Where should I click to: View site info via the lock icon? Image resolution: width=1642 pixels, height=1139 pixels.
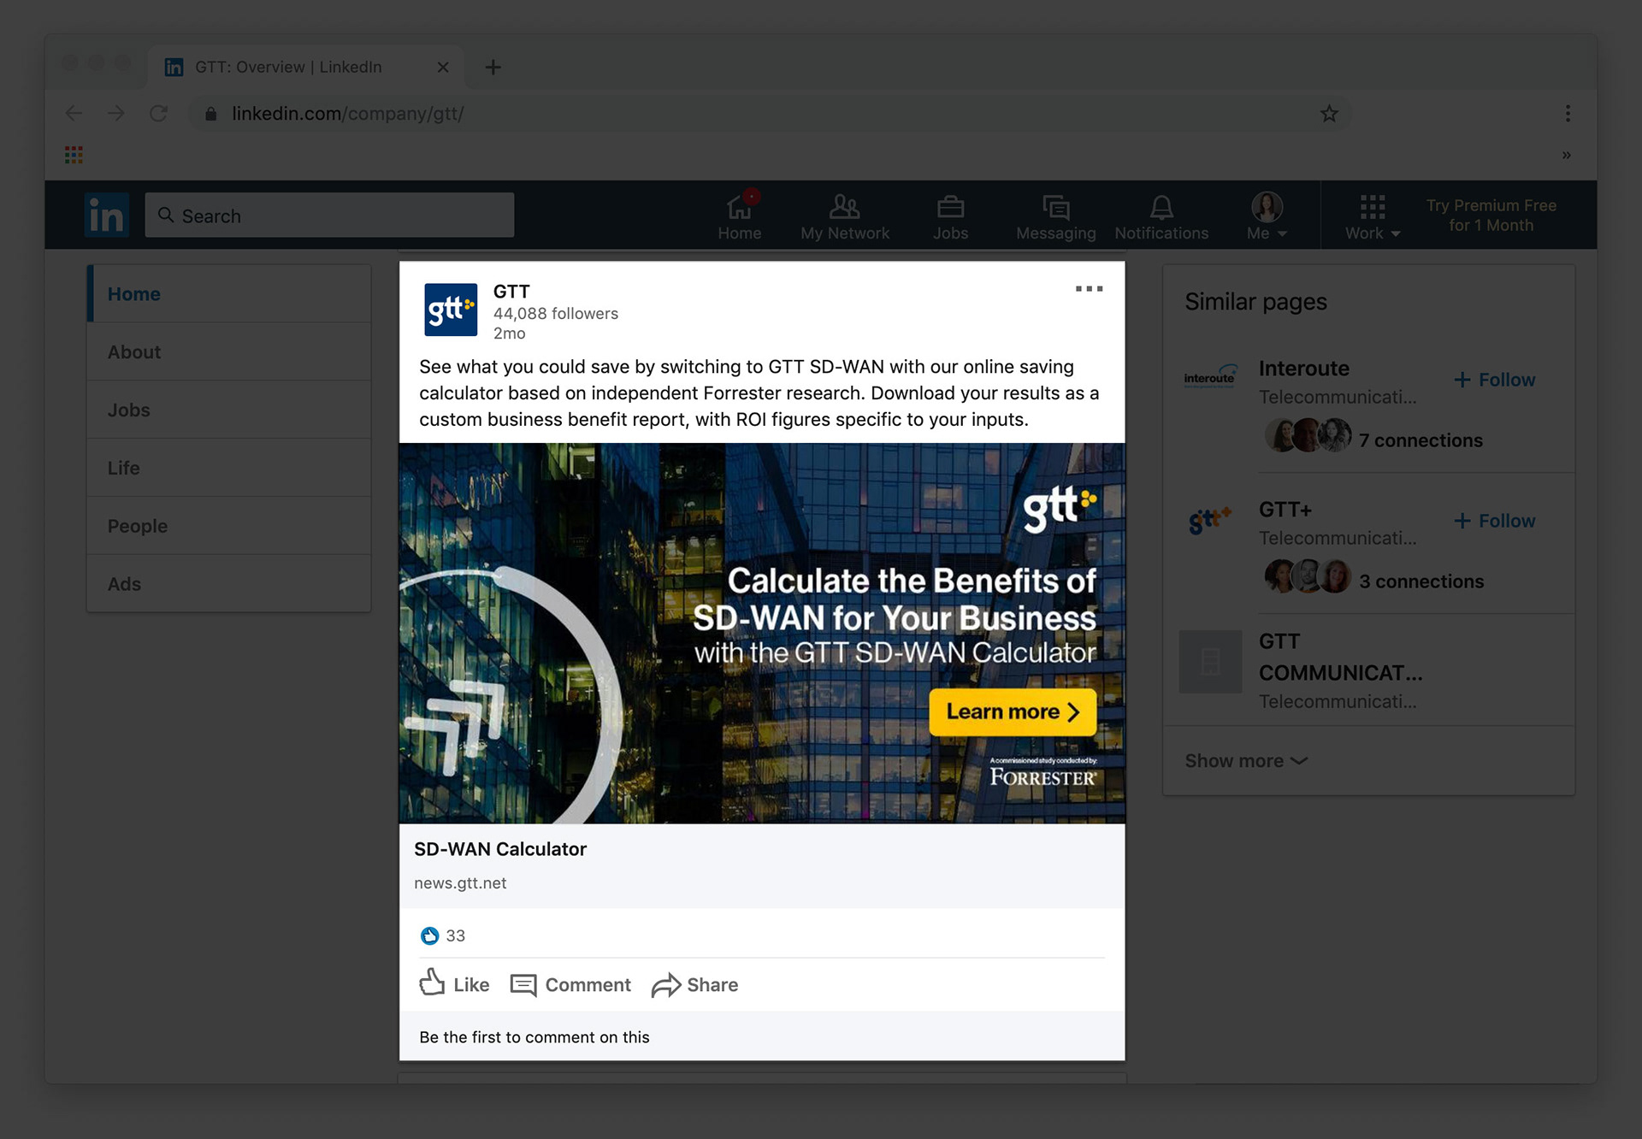pyautogui.click(x=211, y=114)
